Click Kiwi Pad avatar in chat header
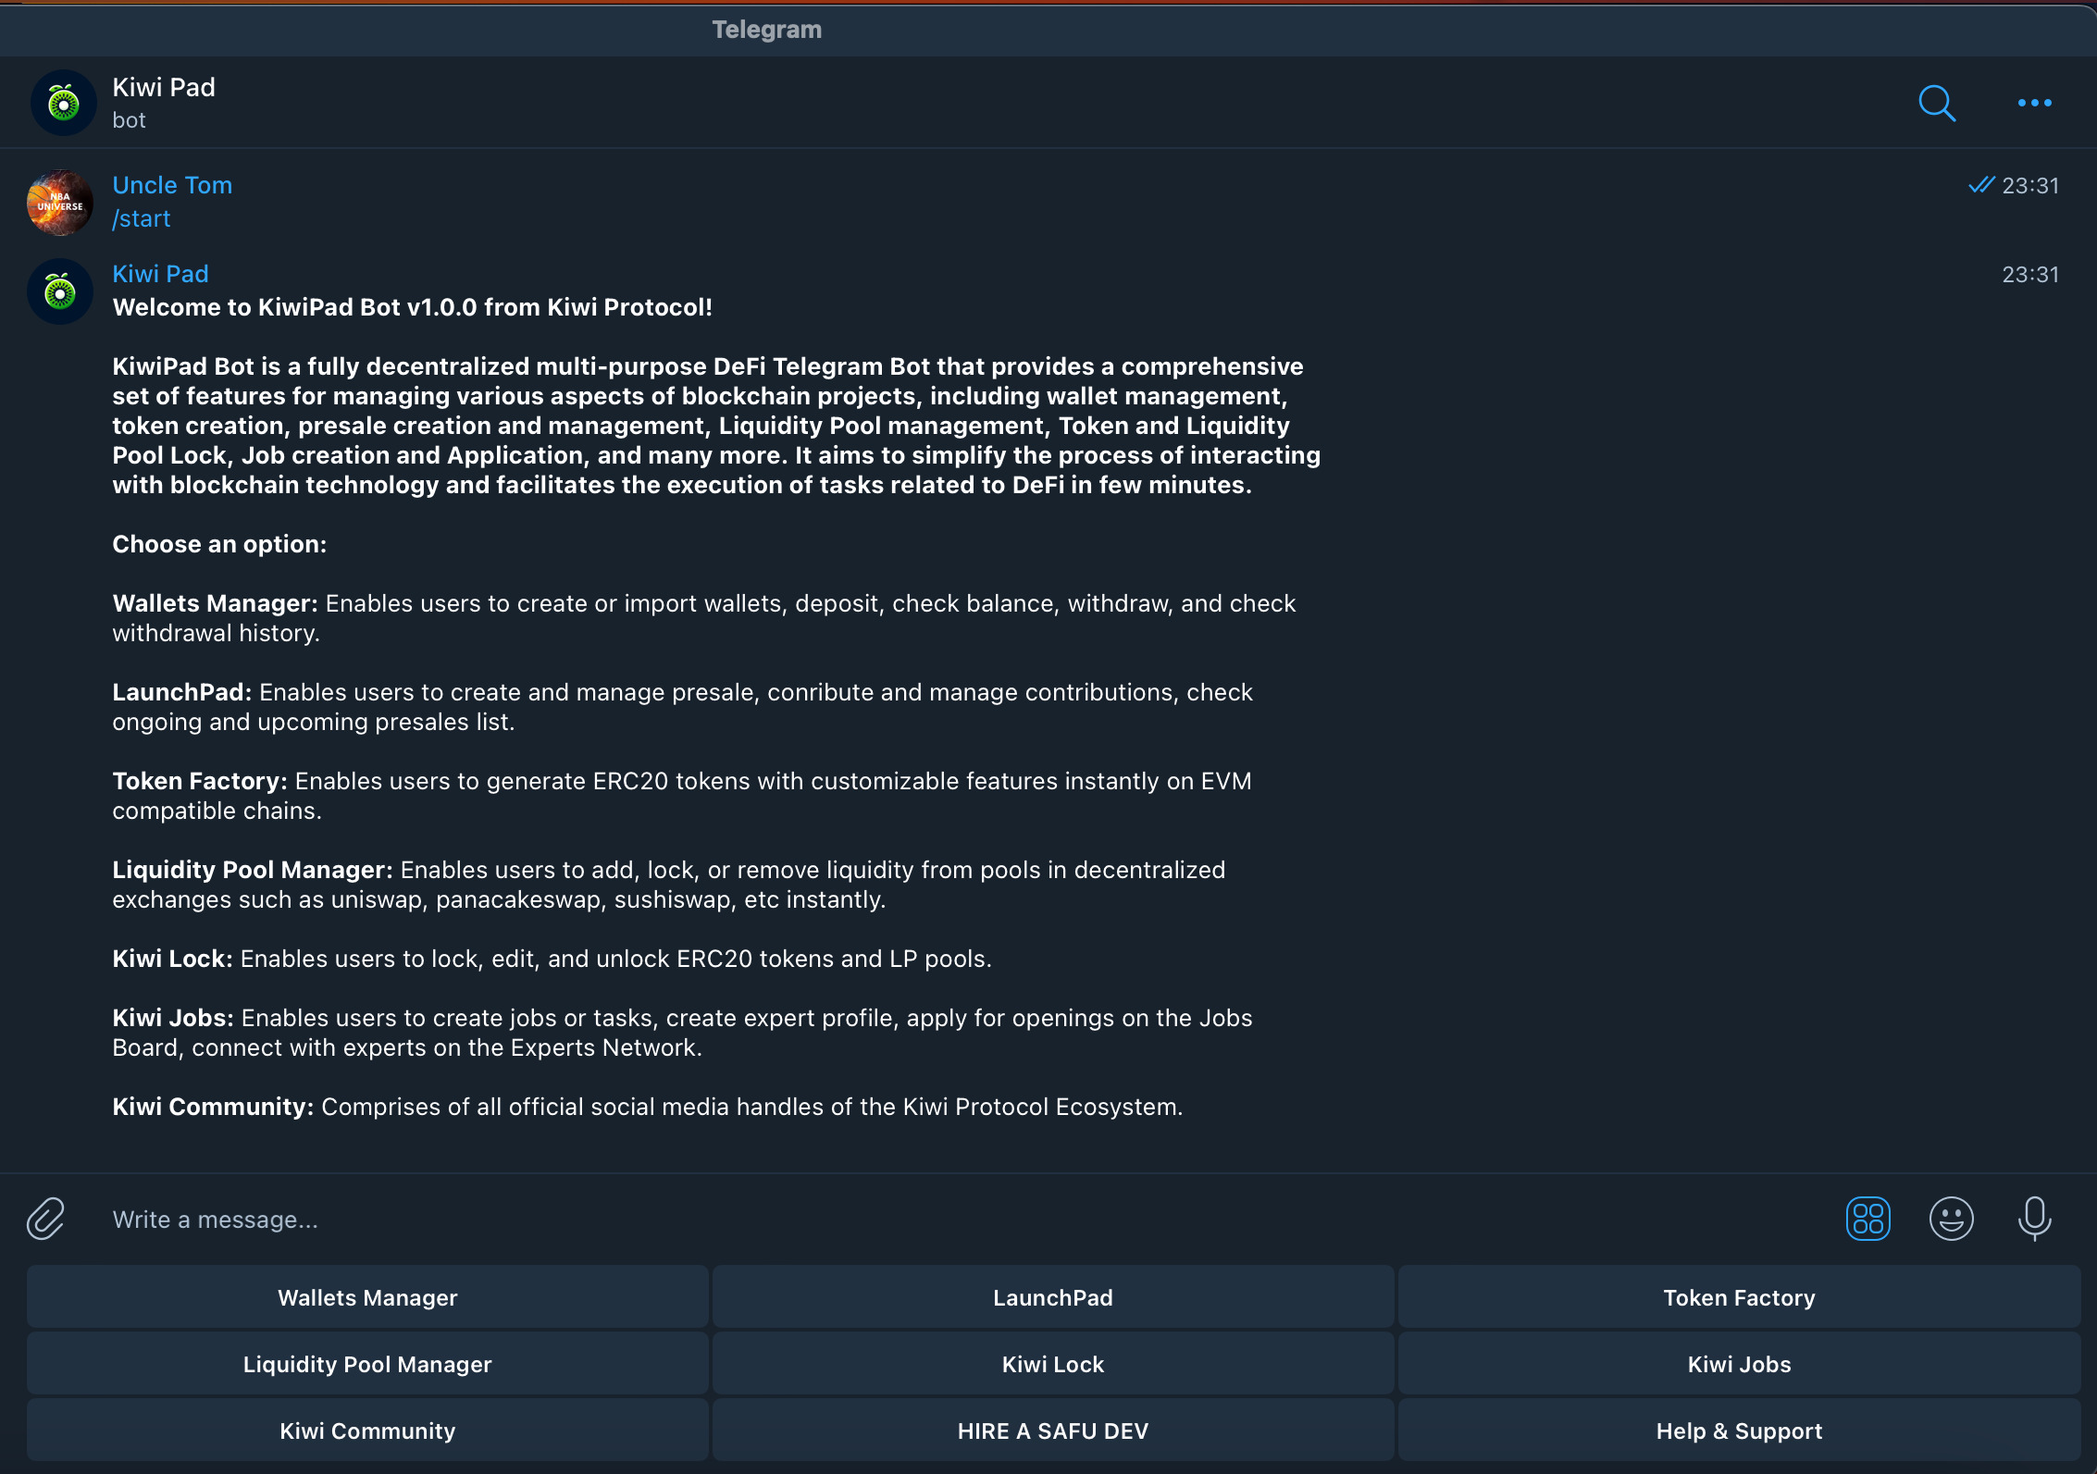2097x1474 pixels. (x=63, y=103)
